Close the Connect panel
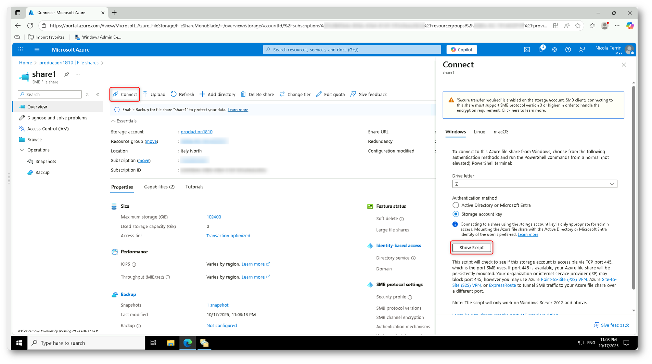Viewport: 652px width, 364px height. (624, 65)
